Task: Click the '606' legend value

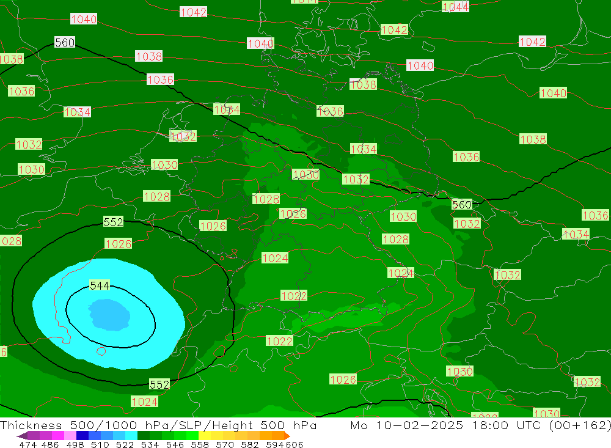Action: pos(295,445)
